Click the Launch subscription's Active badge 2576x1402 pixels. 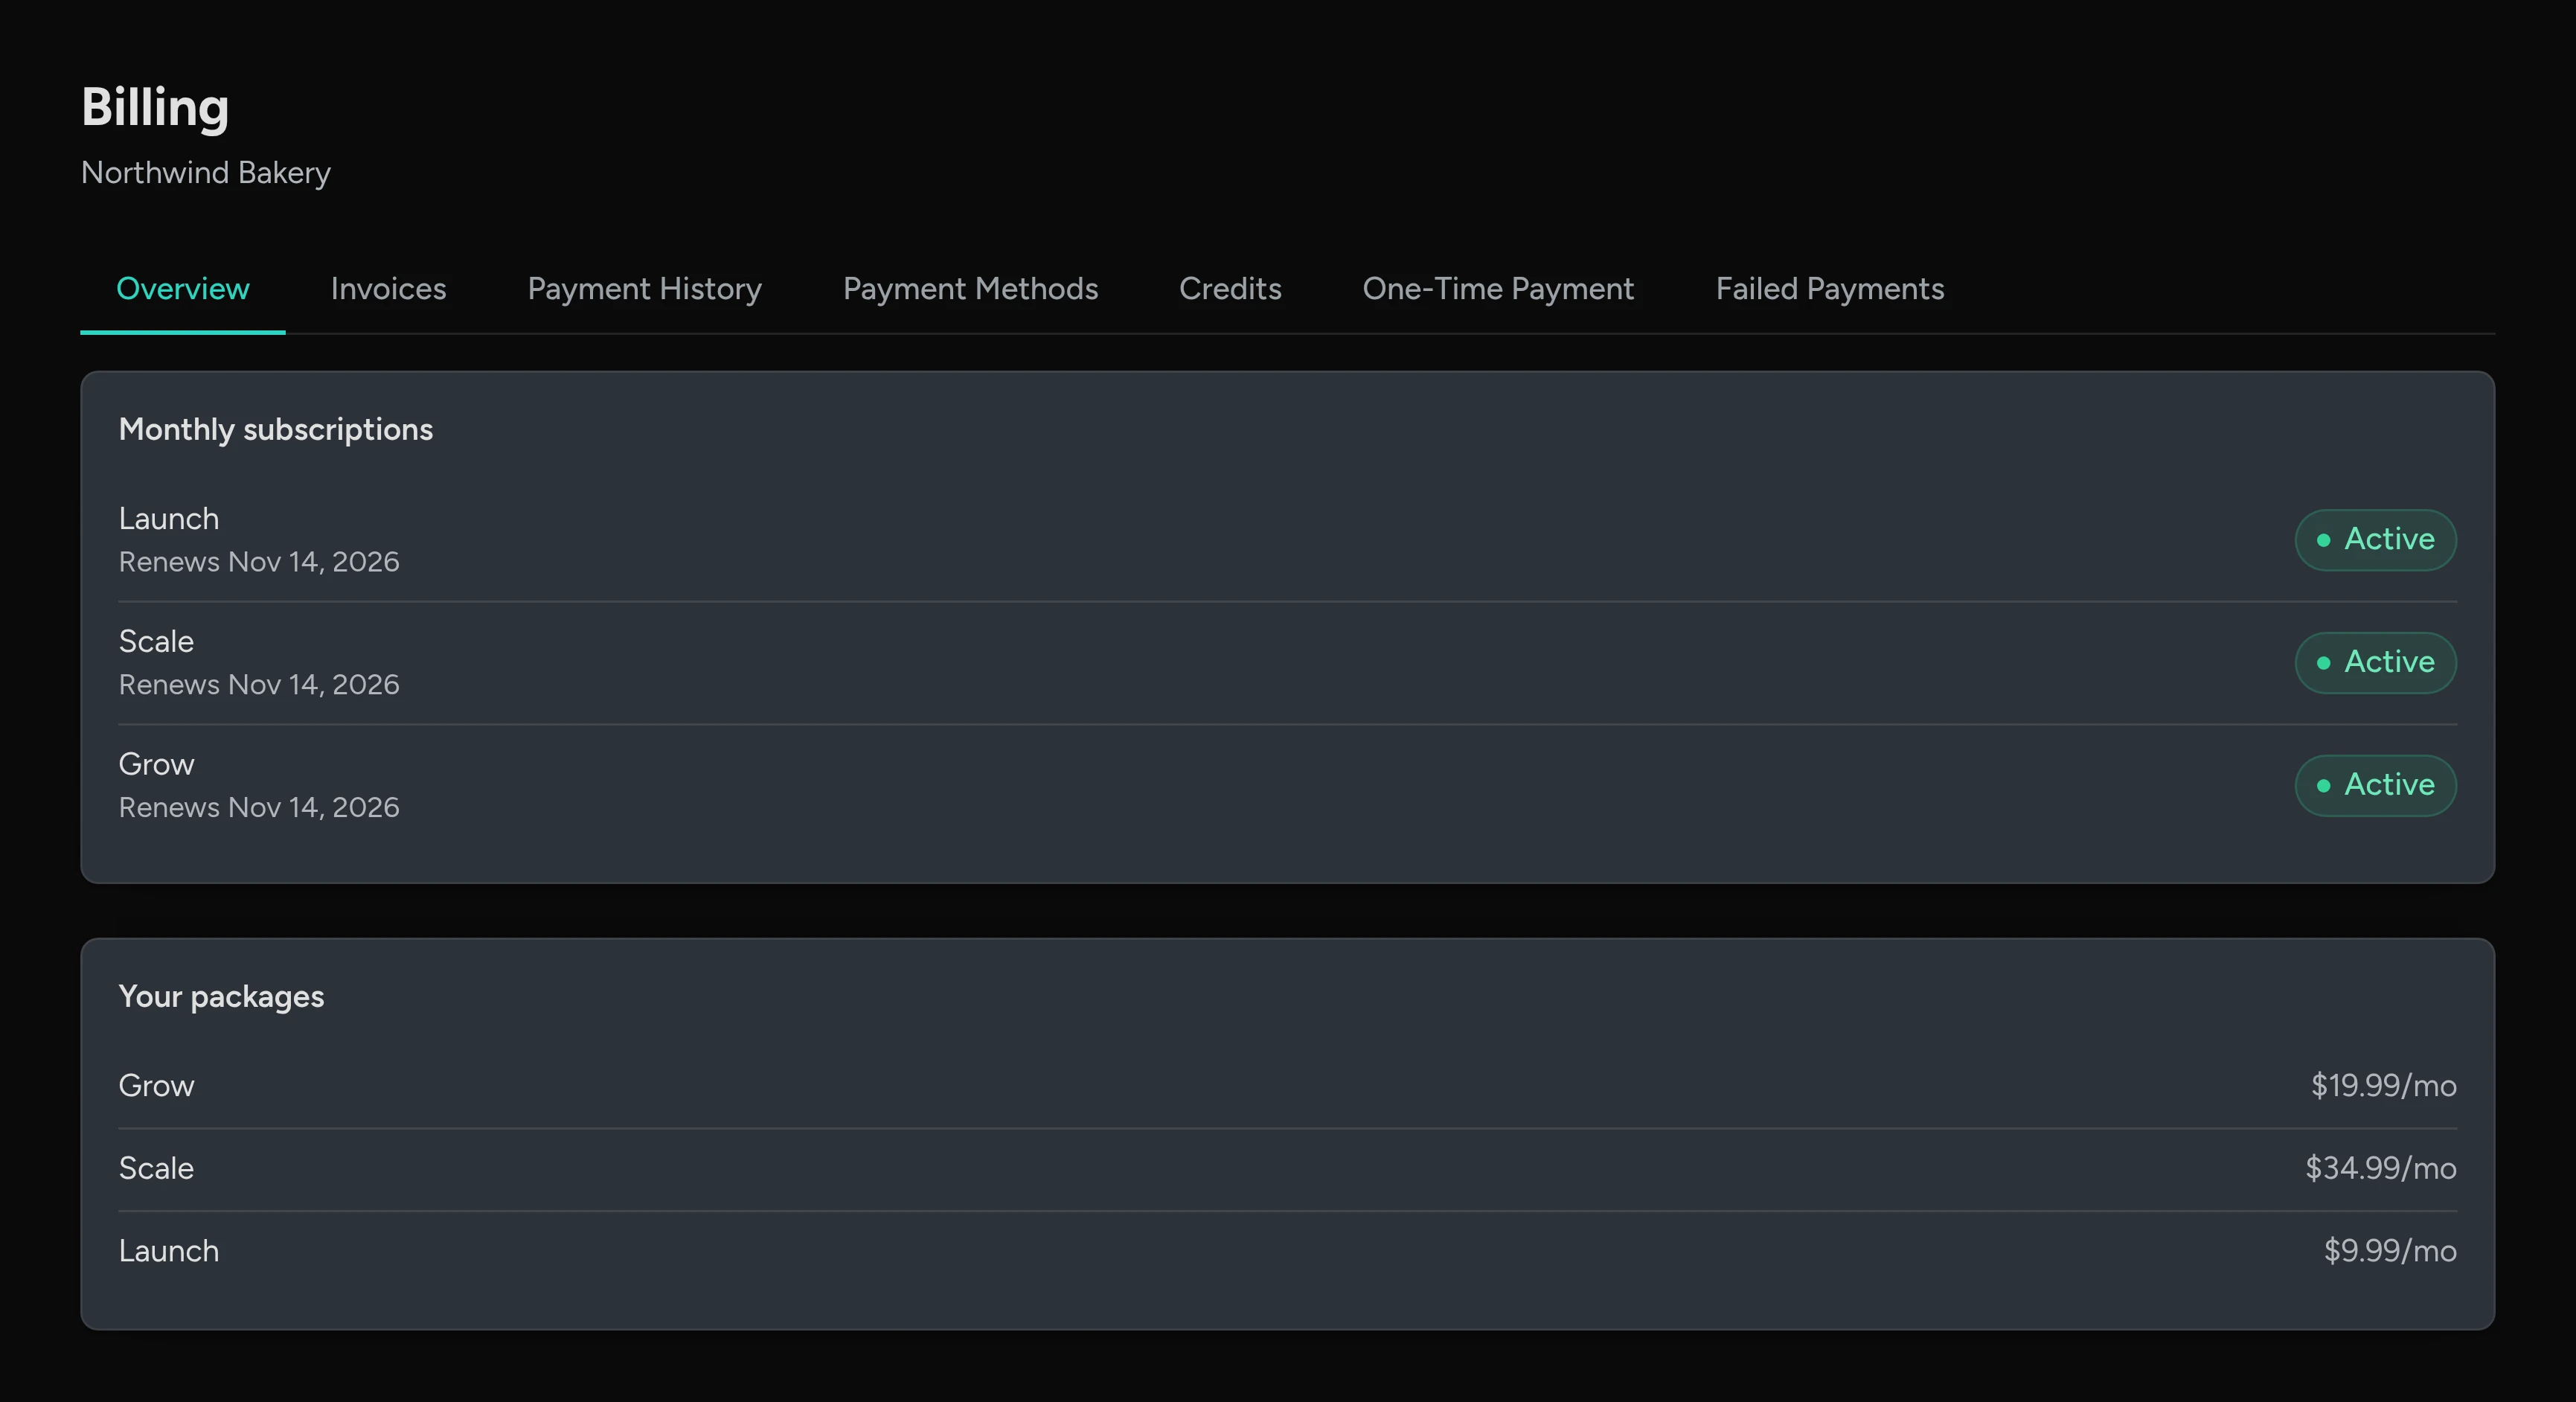point(2375,540)
